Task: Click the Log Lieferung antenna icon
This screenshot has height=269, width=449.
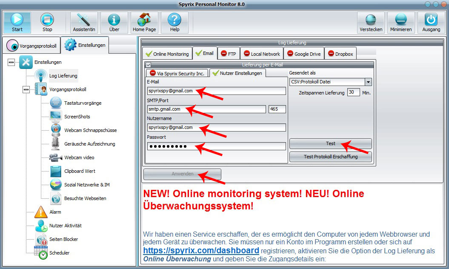Action: [x=41, y=76]
